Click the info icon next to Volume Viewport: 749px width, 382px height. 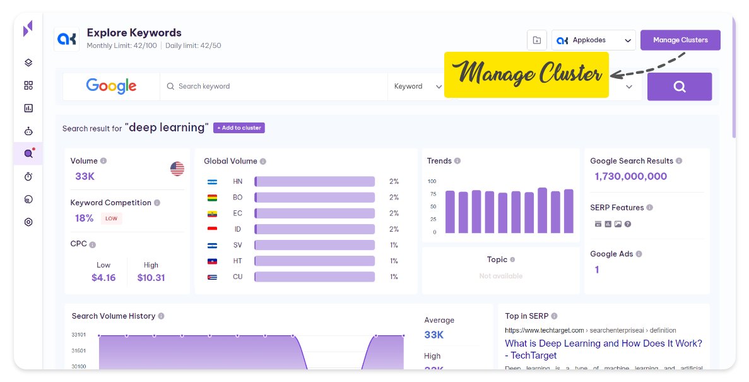point(103,161)
